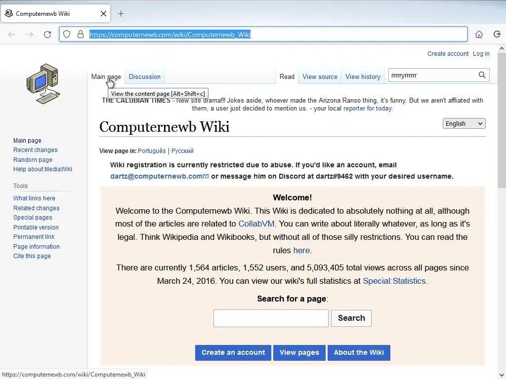506x379 pixels.
Task: Click scrollbar up arrow
Action: point(502,49)
